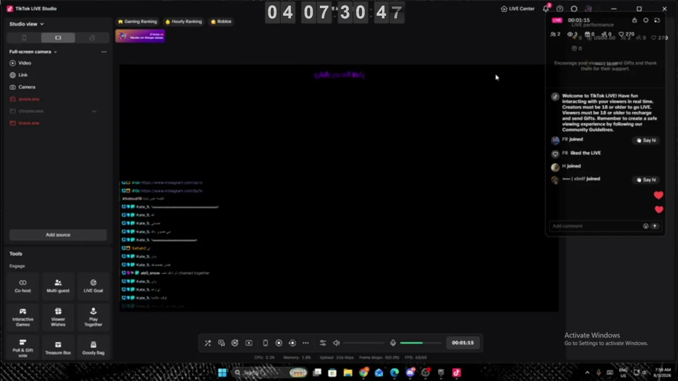Viewport: 678px width, 381px height.
Task: Open the settings gear in title bar
Action: pos(574,9)
